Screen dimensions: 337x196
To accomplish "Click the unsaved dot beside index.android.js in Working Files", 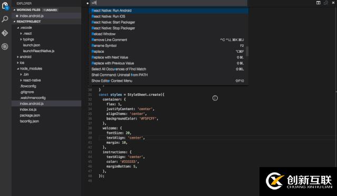I will click(17, 16).
